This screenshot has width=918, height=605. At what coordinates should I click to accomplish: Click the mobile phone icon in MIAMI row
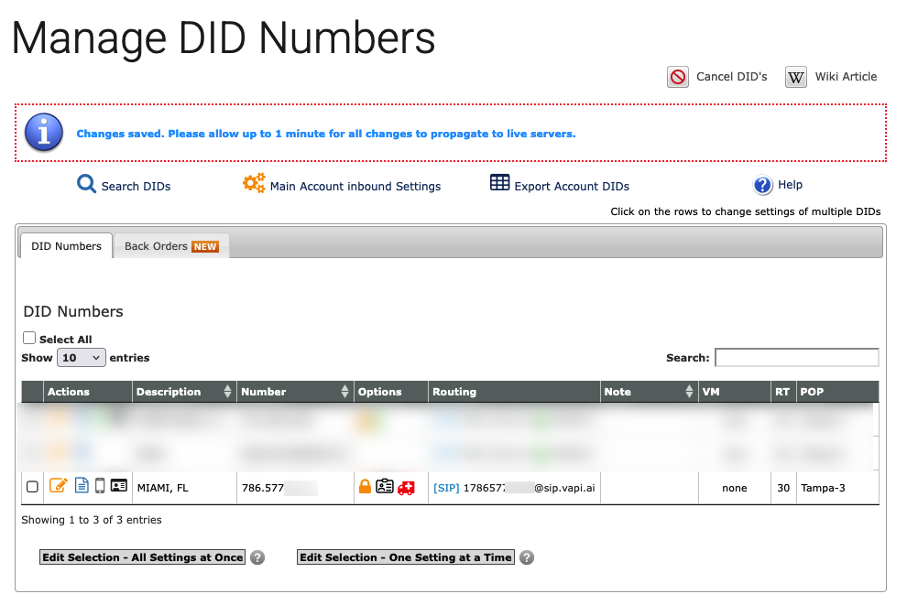(x=100, y=486)
